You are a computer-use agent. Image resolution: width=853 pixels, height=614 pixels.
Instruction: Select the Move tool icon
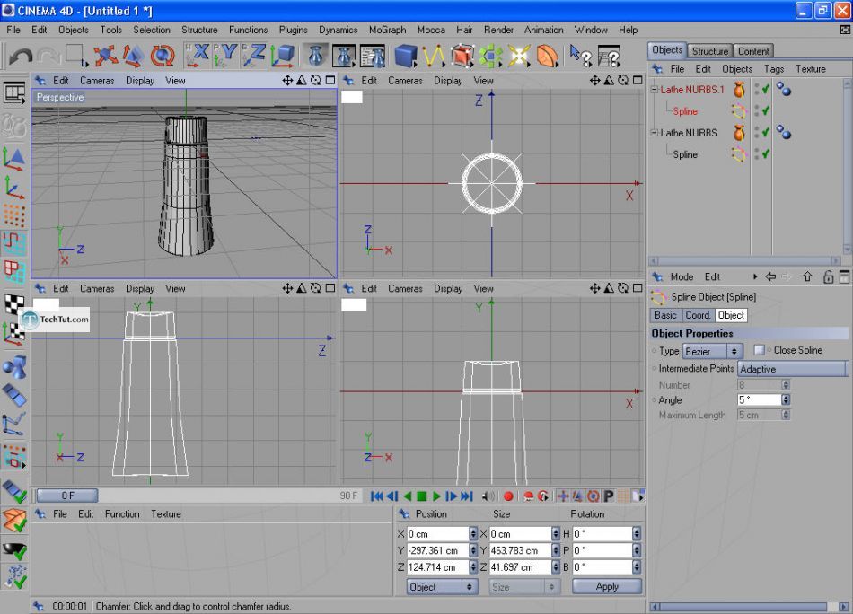(104, 56)
